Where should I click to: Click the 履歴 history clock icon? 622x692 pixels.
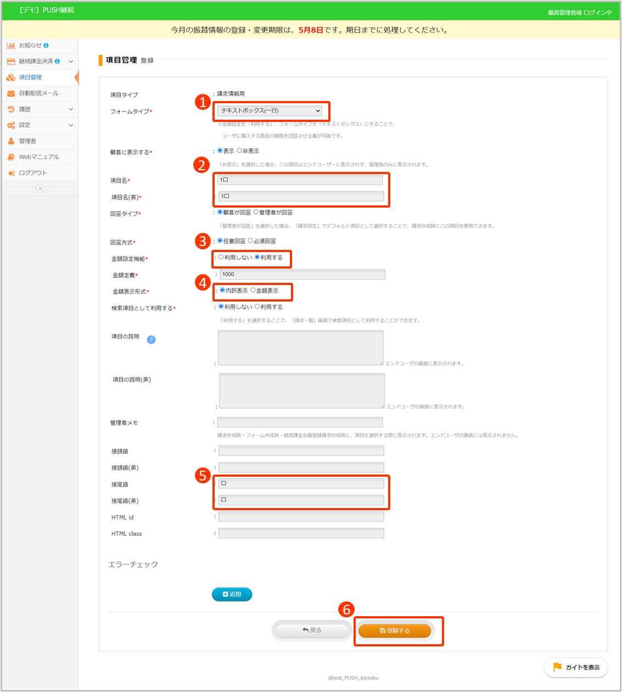tap(11, 109)
